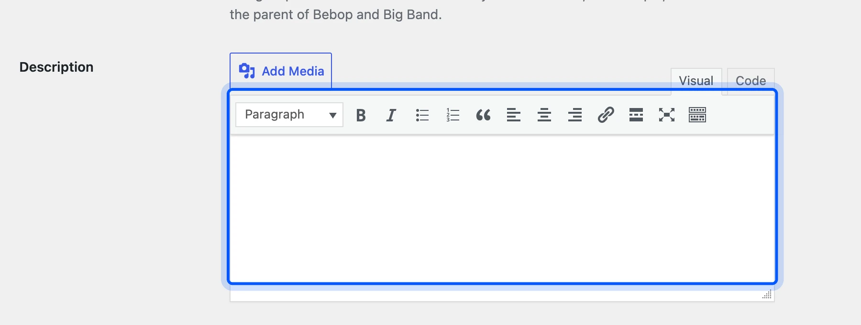Click the Add Media button
861x325 pixels.
[x=281, y=71]
